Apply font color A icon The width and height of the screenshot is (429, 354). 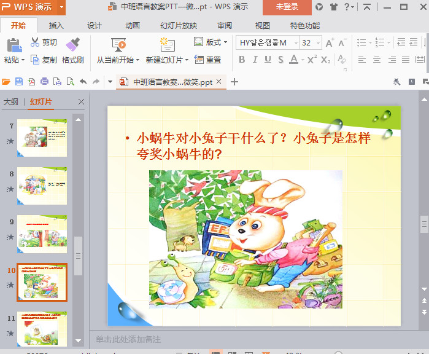293,60
